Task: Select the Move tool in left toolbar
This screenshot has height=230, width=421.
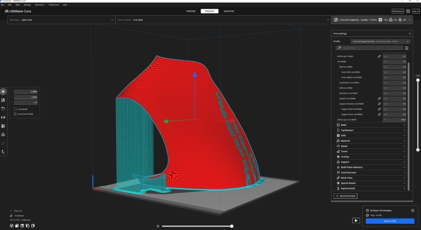Action: pyautogui.click(x=4, y=91)
